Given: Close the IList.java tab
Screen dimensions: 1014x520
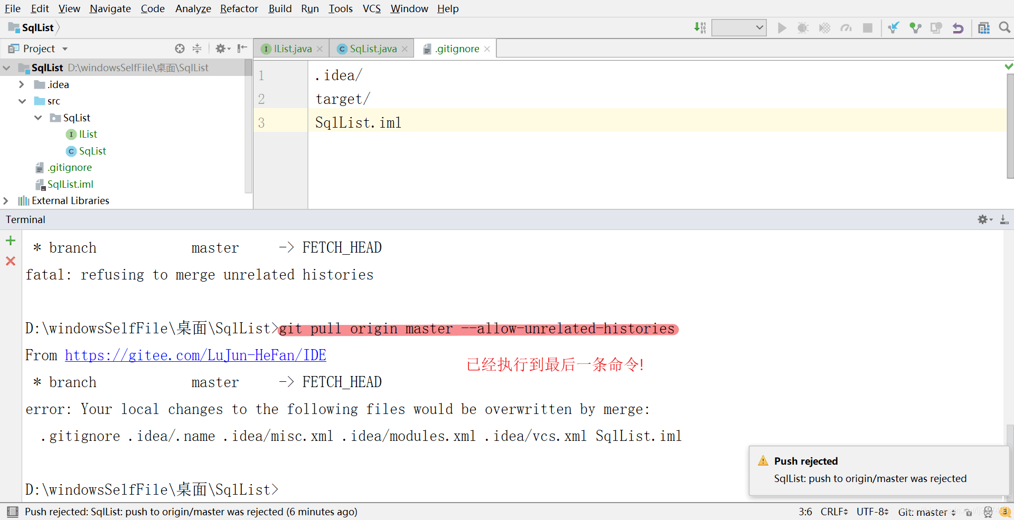Looking at the screenshot, I should 320,49.
